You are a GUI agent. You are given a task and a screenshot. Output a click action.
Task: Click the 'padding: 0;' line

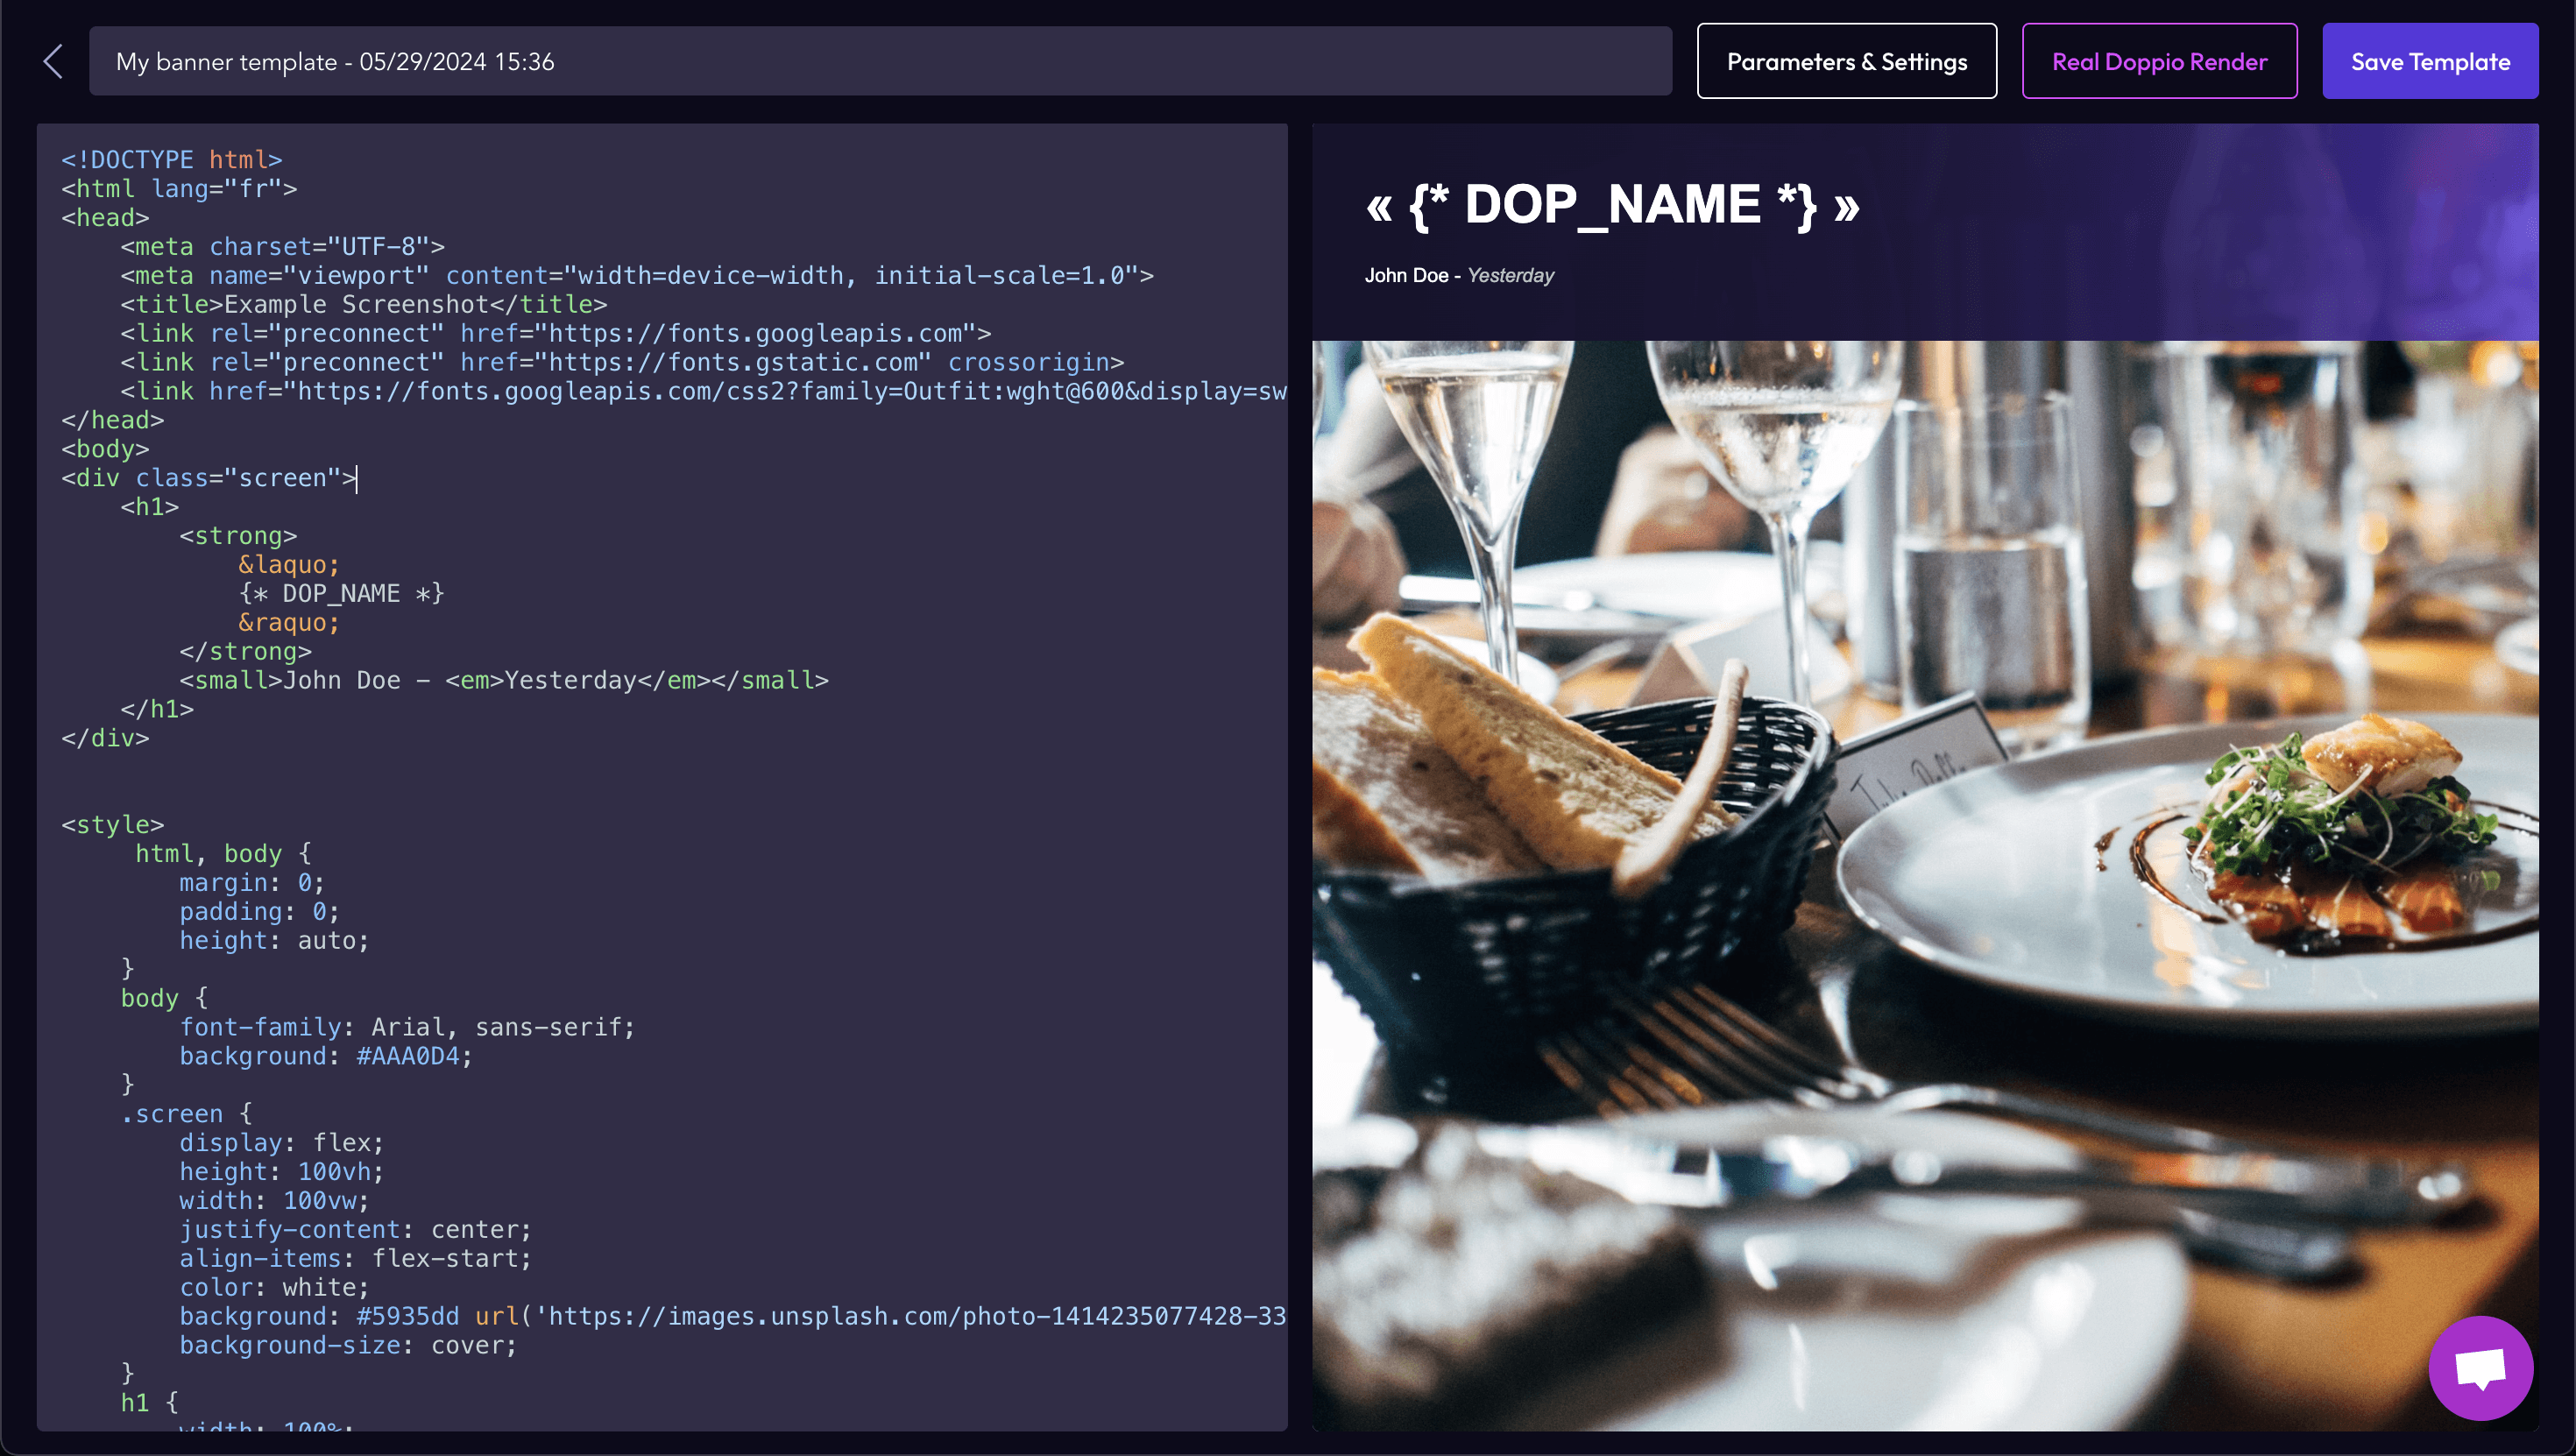260,913
